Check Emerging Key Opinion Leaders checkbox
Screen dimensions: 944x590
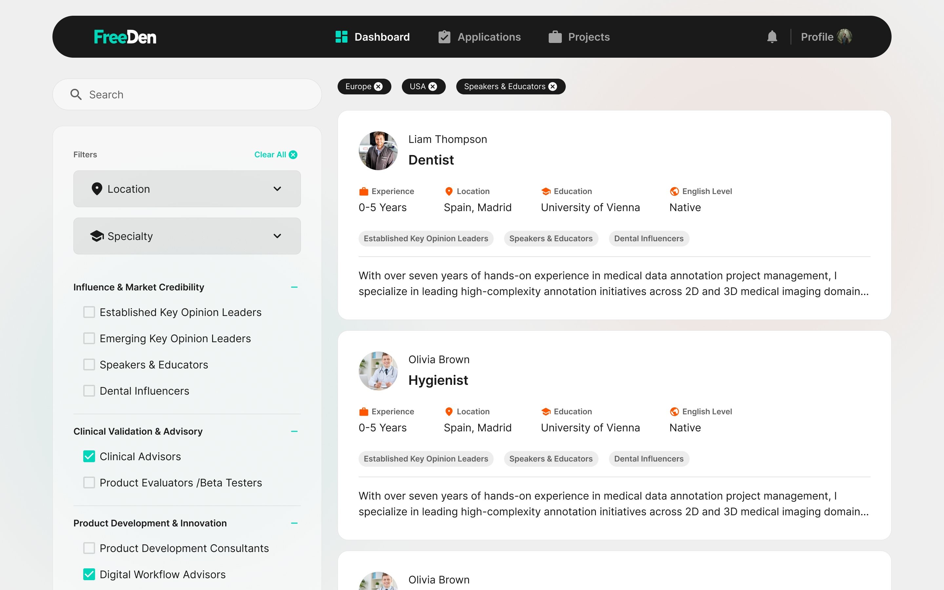[x=89, y=338]
